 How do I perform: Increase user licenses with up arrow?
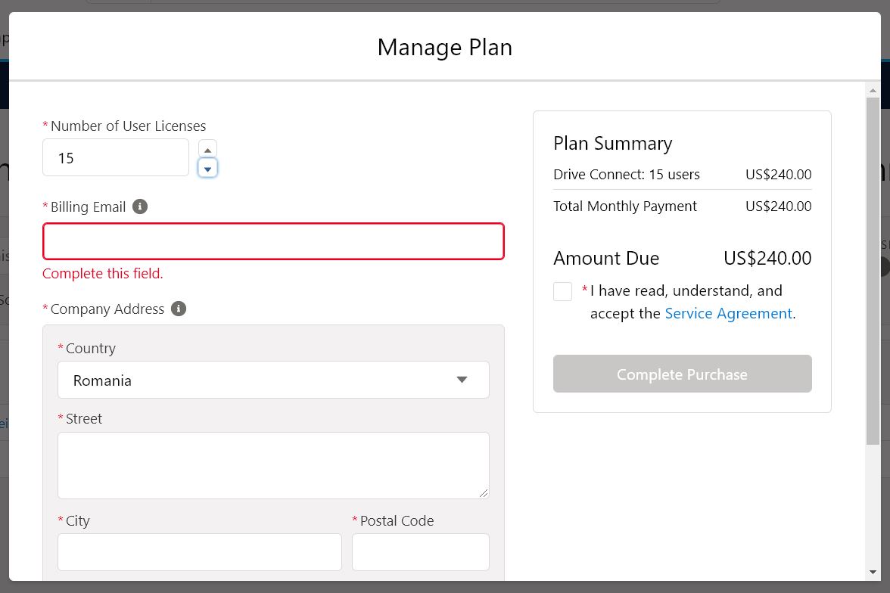(207, 149)
